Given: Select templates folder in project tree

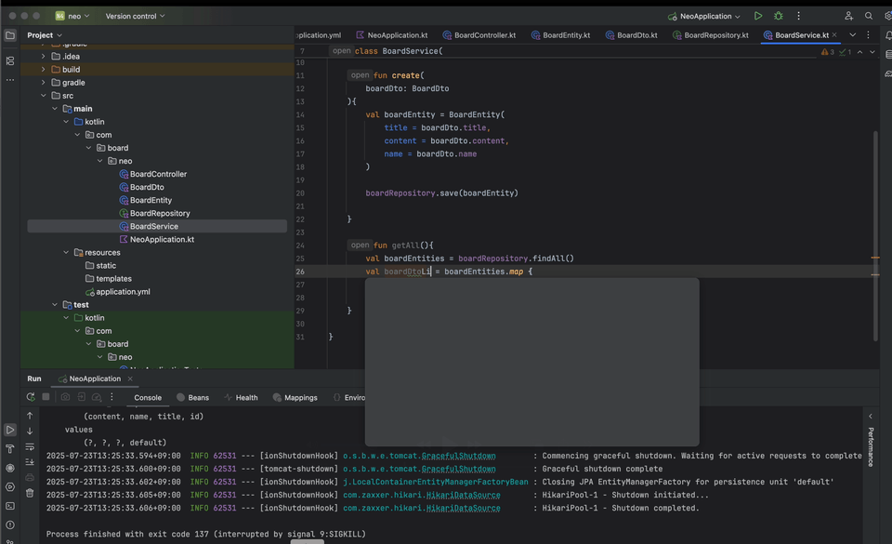Looking at the screenshot, I should tap(113, 279).
